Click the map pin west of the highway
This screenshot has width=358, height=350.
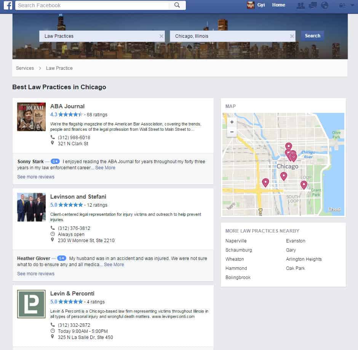265,183
